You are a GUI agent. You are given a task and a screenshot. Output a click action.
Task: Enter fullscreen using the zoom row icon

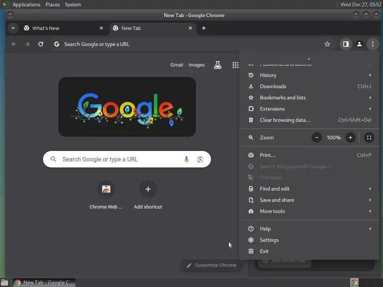point(369,138)
